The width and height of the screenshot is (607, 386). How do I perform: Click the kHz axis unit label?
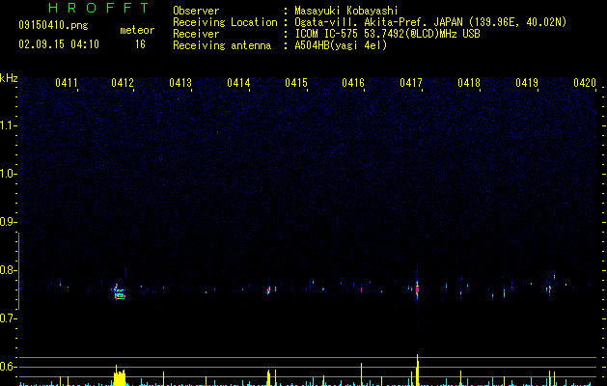click(x=9, y=78)
